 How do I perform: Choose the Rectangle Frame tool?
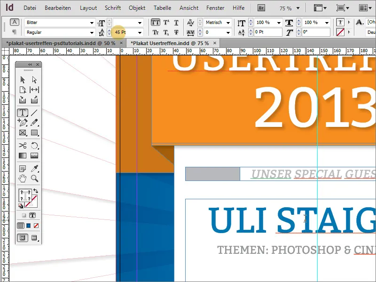23,133
